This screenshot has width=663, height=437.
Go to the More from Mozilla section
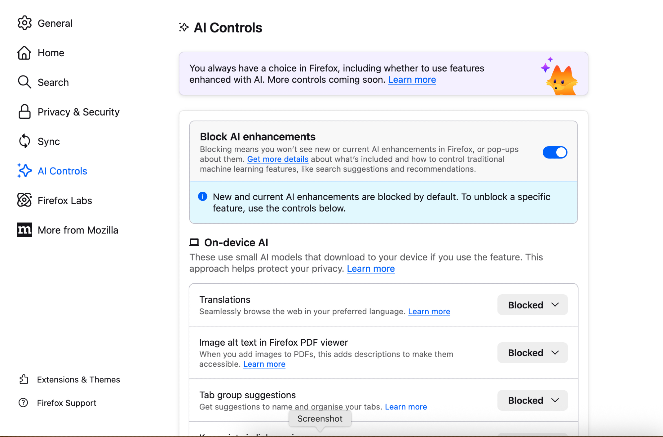click(x=78, y=230)
